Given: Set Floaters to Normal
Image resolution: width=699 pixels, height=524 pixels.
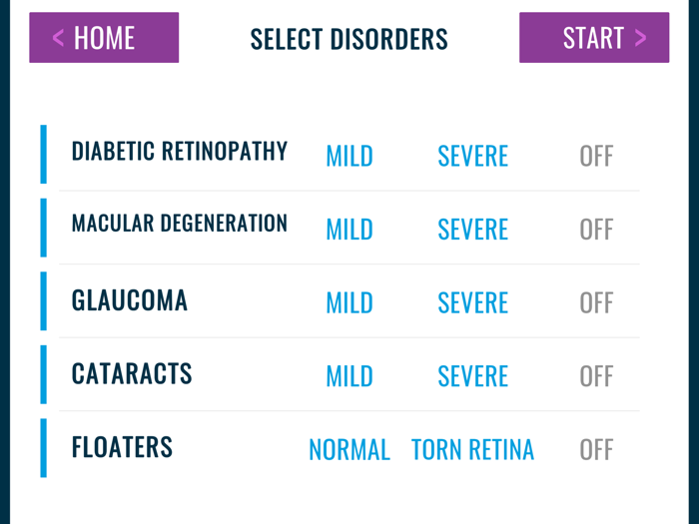Looking at the screenshot, I should (349, 450).
